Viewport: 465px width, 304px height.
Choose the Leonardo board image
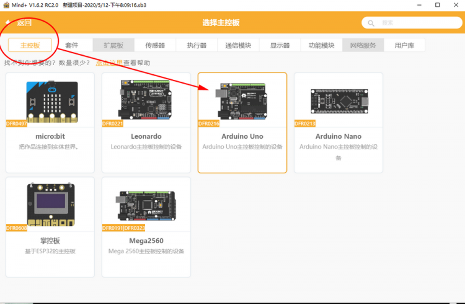(145, 100)
